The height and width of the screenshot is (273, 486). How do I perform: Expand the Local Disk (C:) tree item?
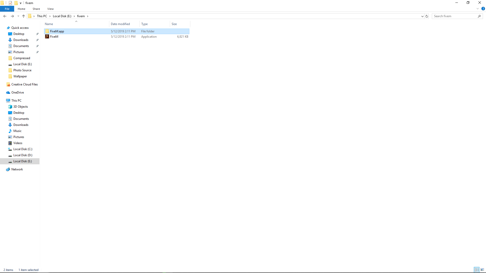coord(5,149)
